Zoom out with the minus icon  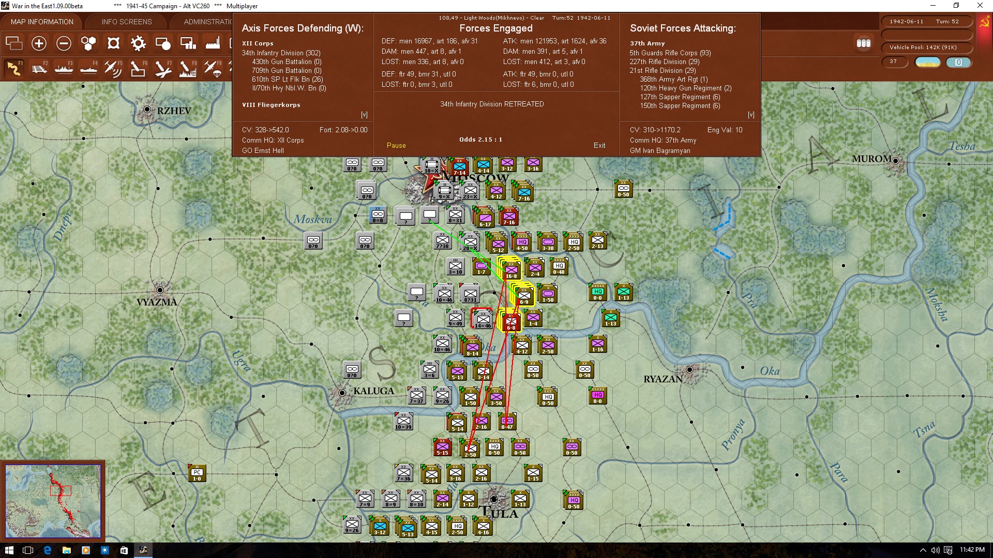64,43
